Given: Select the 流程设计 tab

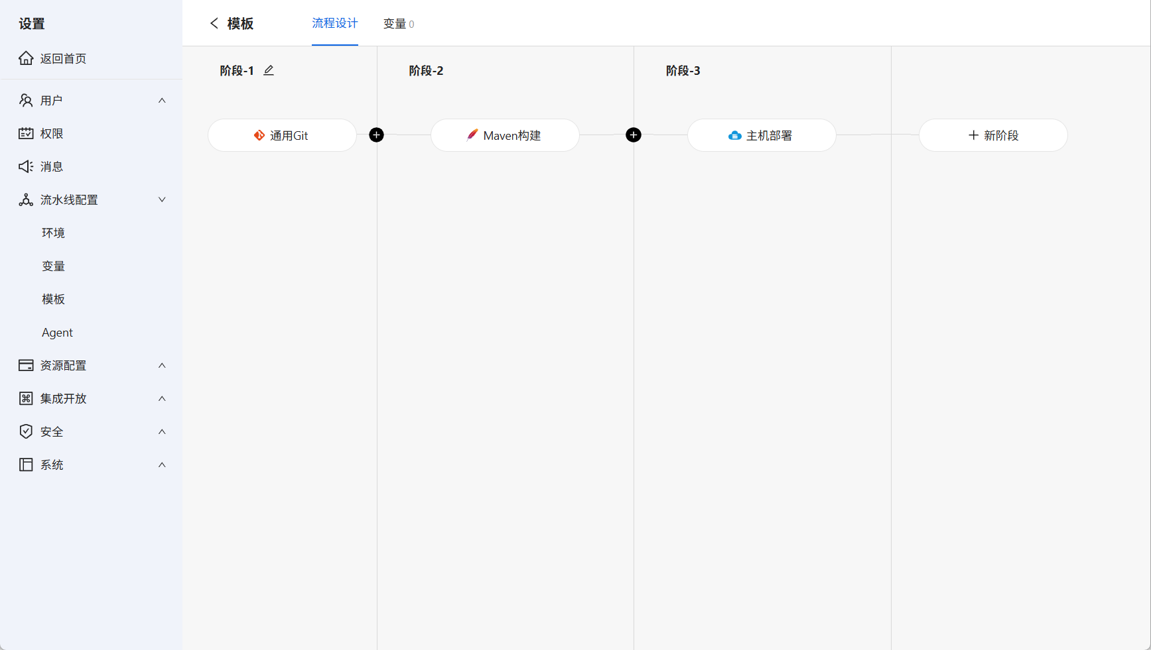Looking at the screenshot, I should 335,23.
